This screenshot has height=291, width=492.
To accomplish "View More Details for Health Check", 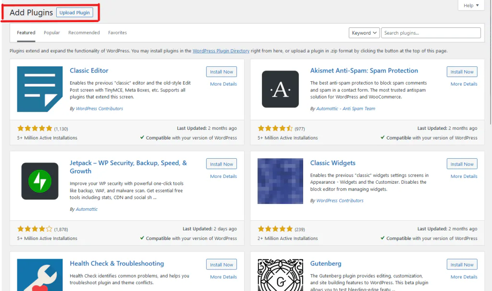I will (223, 277).
